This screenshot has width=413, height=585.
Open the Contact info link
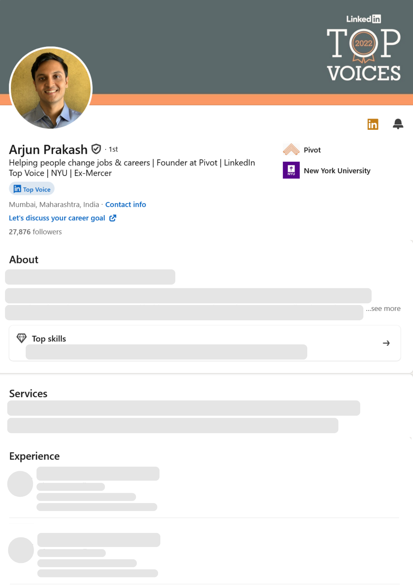point(126,204)
